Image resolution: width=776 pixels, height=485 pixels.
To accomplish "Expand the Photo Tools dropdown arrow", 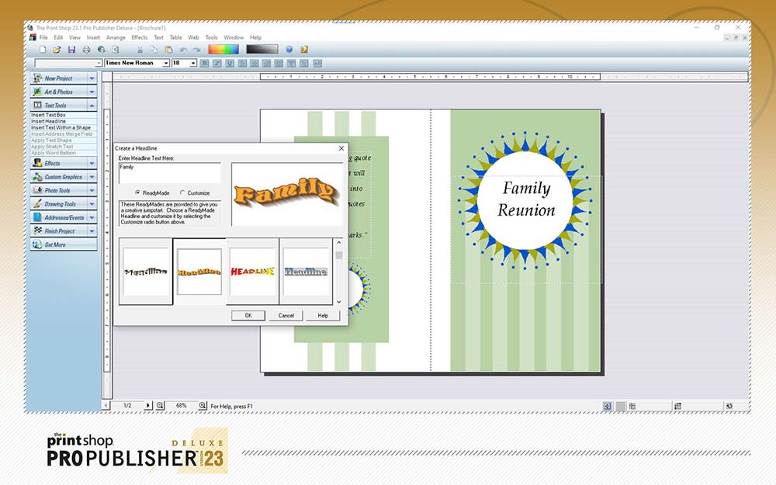I will click(x=92, y=190).
